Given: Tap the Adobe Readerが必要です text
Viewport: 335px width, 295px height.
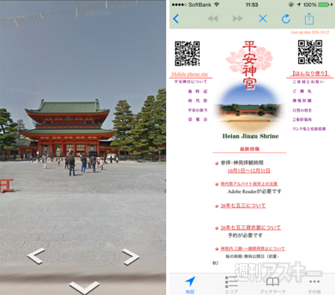Looking at the screenshot, I should 254,192.
